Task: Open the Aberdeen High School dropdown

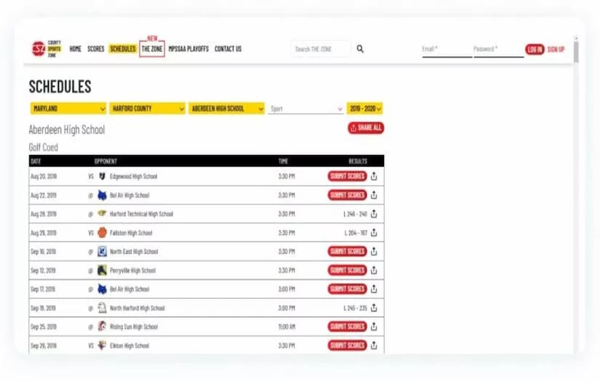Action: tap(226, 108)
